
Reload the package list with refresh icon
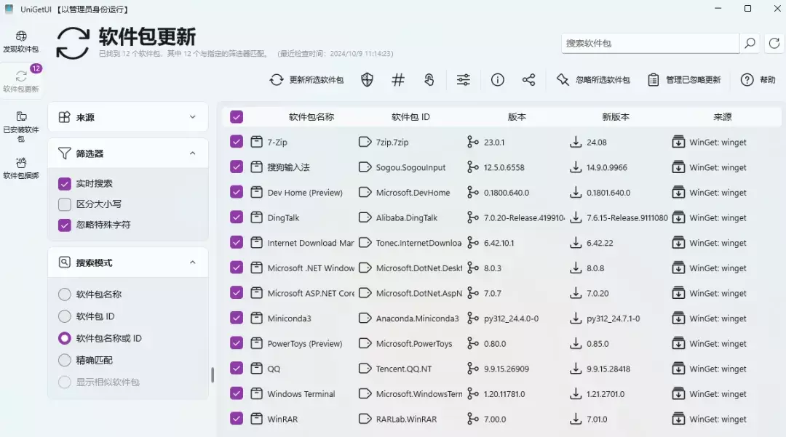774,44
